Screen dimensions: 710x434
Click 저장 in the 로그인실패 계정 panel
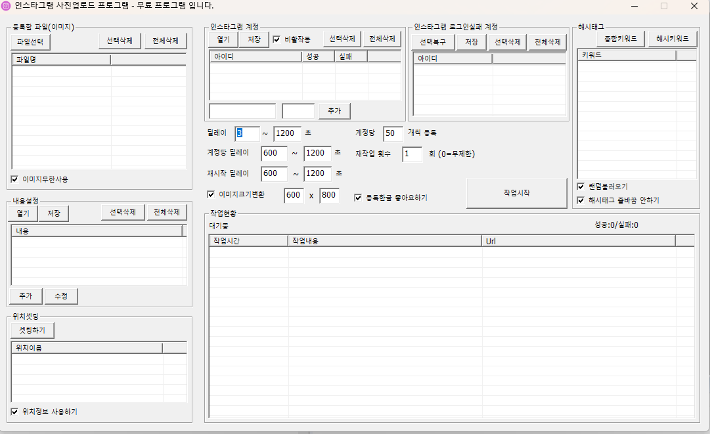tap(472, 42)
